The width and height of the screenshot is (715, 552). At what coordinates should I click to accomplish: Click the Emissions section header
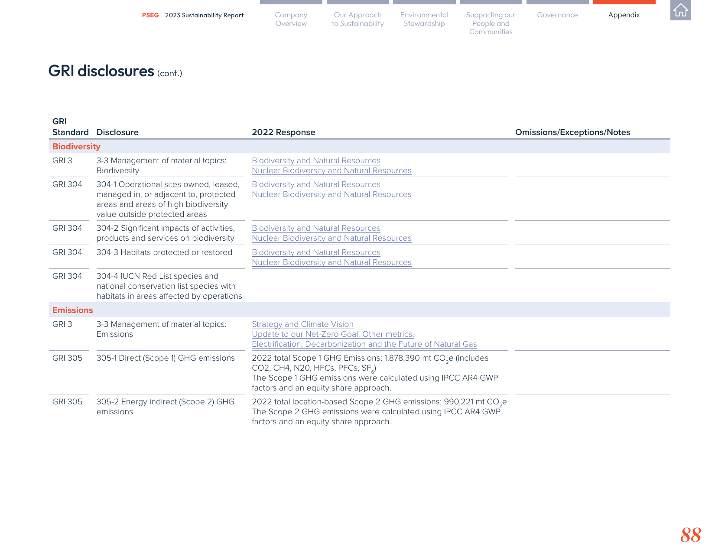[x=72, y=310]
